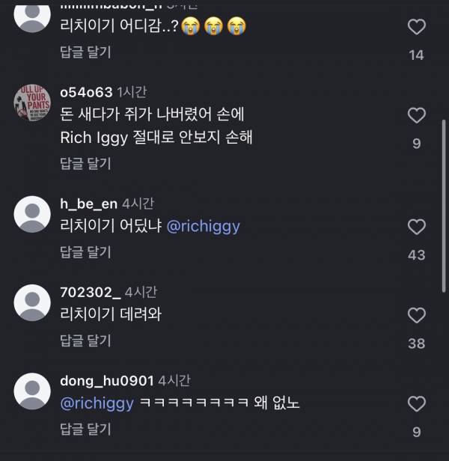Open 702302_'s avatar
The width and height of the screenshot is (449, 461).
tap(32, 303)
